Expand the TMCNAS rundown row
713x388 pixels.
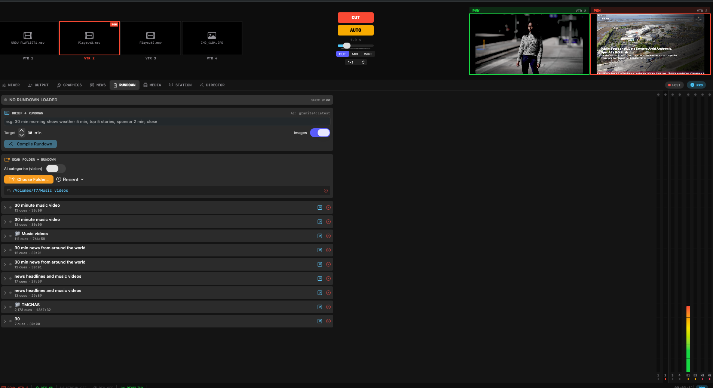point(5,307)
